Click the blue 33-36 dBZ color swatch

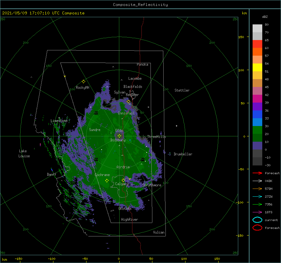[257, 114]
